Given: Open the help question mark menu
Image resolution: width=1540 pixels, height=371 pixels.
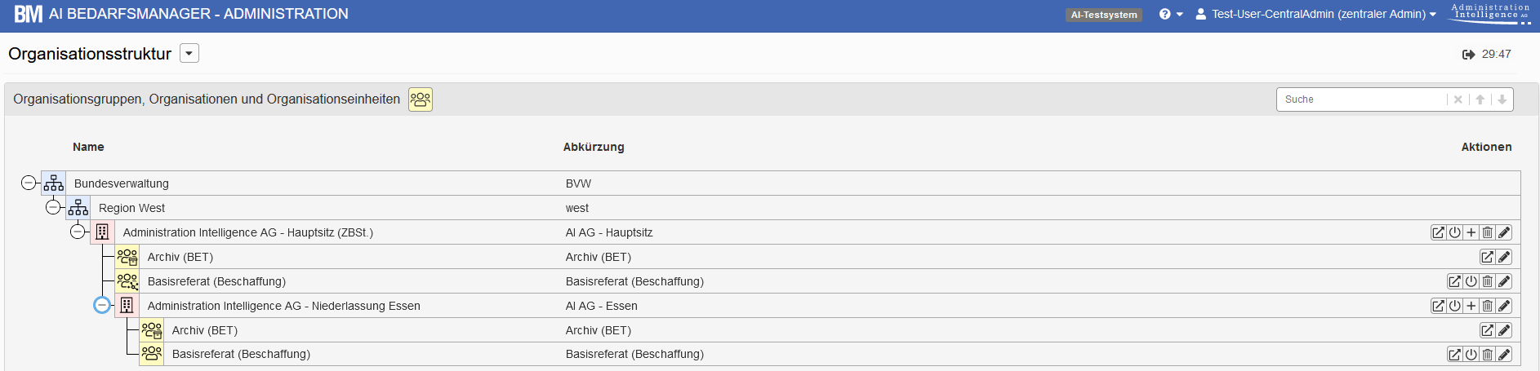Looking at the screenshot, I should pos(1170,14).
